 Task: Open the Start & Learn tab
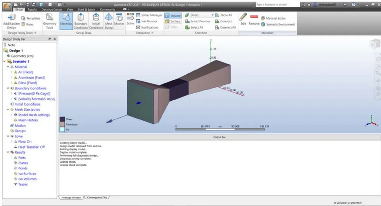pos(86,10)
